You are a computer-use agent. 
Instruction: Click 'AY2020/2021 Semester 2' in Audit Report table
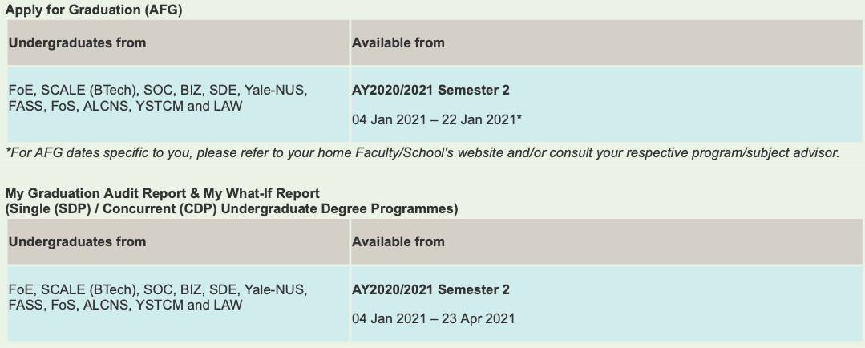[430, 289]
